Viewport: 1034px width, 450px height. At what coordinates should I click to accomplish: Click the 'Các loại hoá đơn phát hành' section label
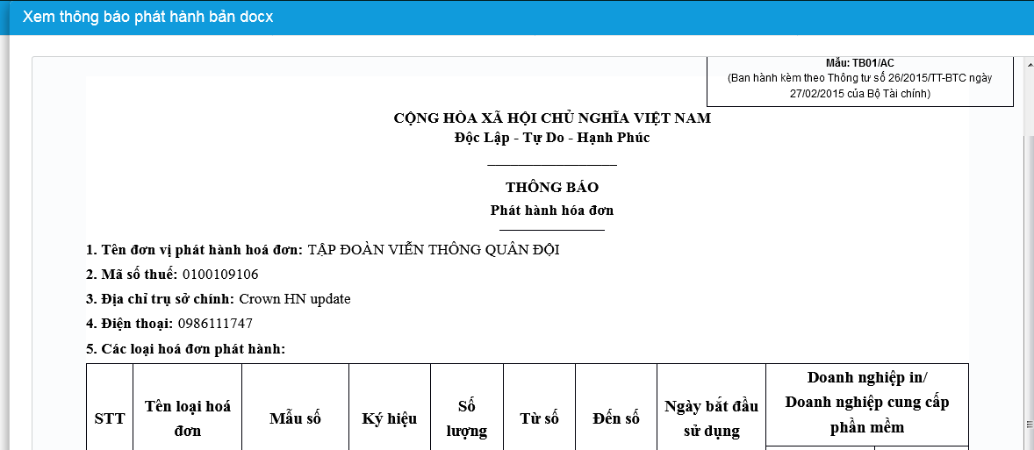(x=186, y=349)
